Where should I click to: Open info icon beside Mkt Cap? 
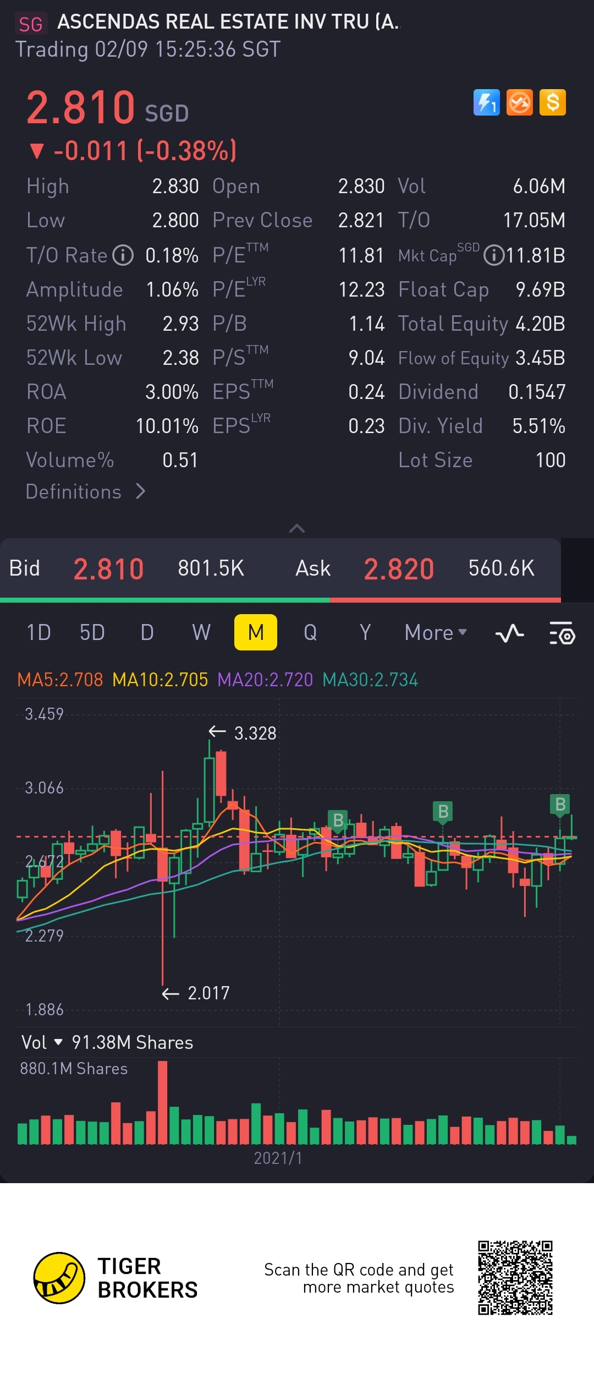click(494, 255)
